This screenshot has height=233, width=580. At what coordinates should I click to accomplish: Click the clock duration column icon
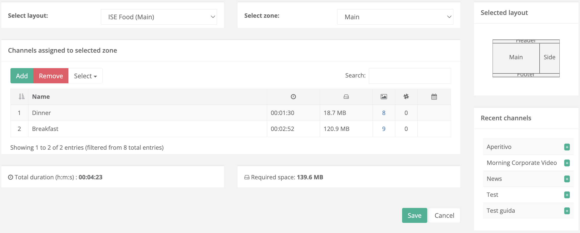[293, 96]
